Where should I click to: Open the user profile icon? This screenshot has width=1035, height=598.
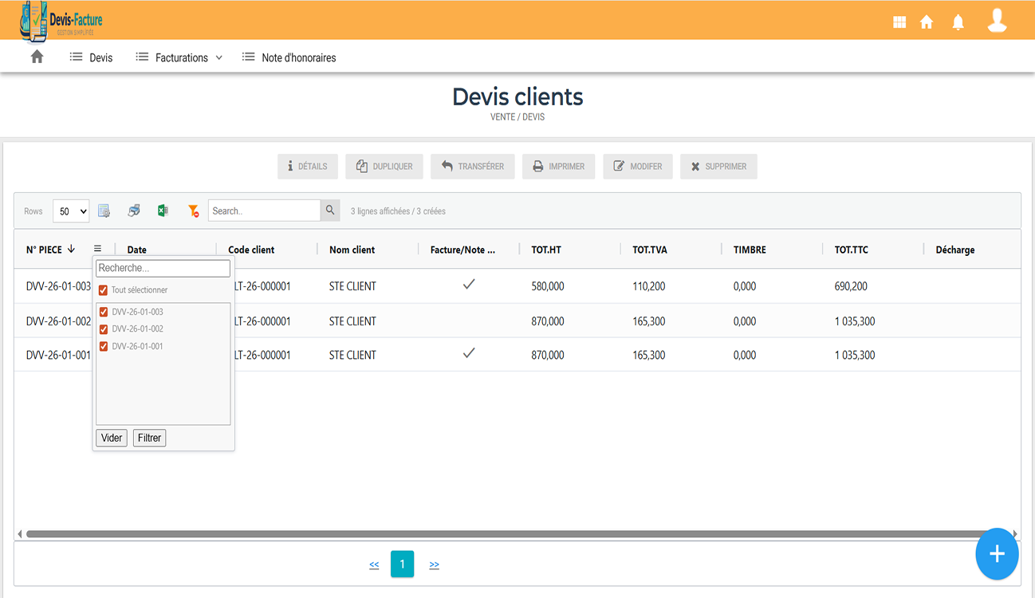click(x=997, y=22)
